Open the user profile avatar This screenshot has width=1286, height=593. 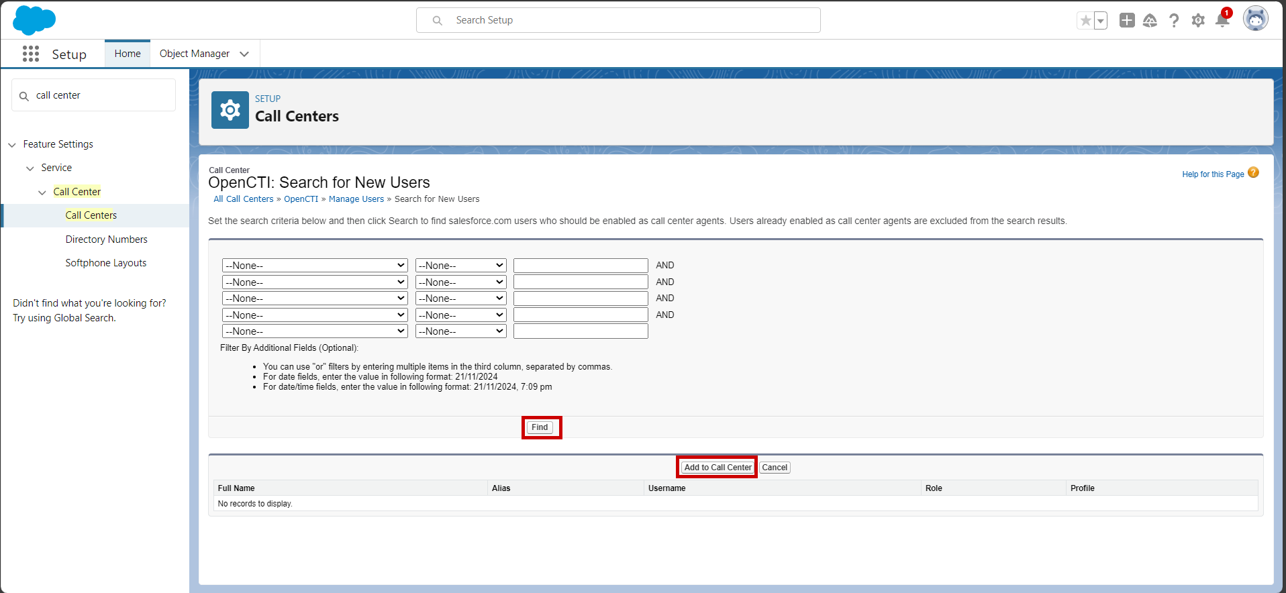pos(1255,19)
